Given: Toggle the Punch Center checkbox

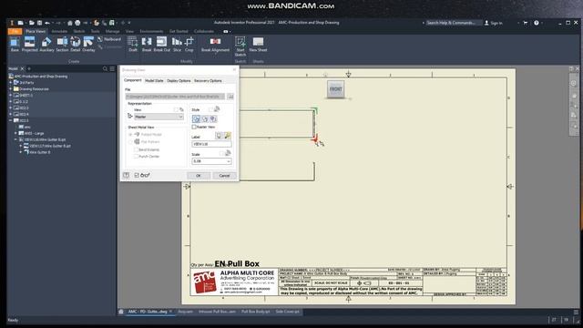Looking at the screenshot, I should point(136,157).
